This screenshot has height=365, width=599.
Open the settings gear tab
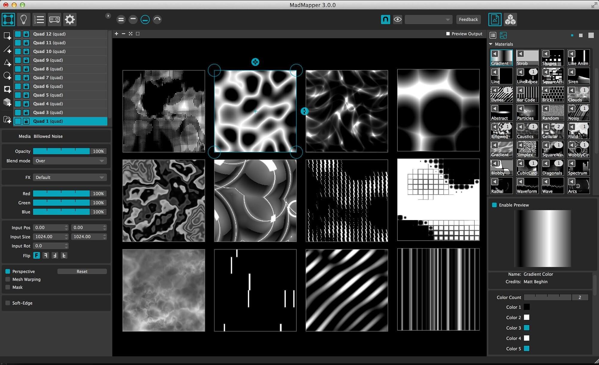click(70, 20)
